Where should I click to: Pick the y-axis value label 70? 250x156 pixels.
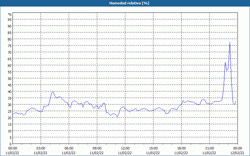coord(10,52)
